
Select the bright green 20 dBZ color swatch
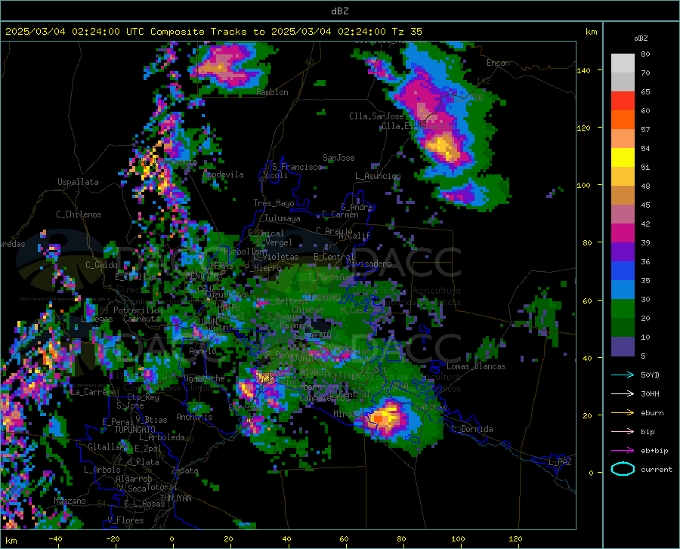[x=623, y=309]
